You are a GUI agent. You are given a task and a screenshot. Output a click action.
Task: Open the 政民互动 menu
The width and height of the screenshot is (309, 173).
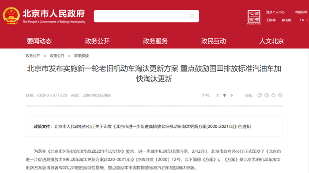point(213,41)
